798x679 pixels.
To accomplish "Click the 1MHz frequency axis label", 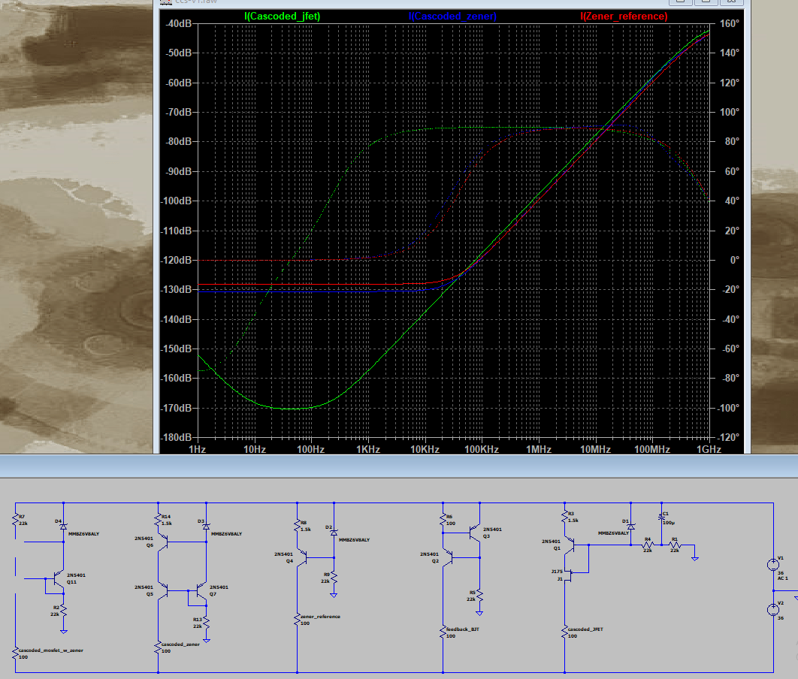I will tap(539, 450).
